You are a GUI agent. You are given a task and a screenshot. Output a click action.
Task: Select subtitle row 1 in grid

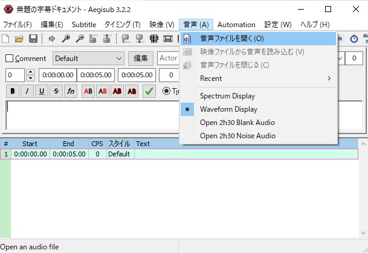click(179, 154)
